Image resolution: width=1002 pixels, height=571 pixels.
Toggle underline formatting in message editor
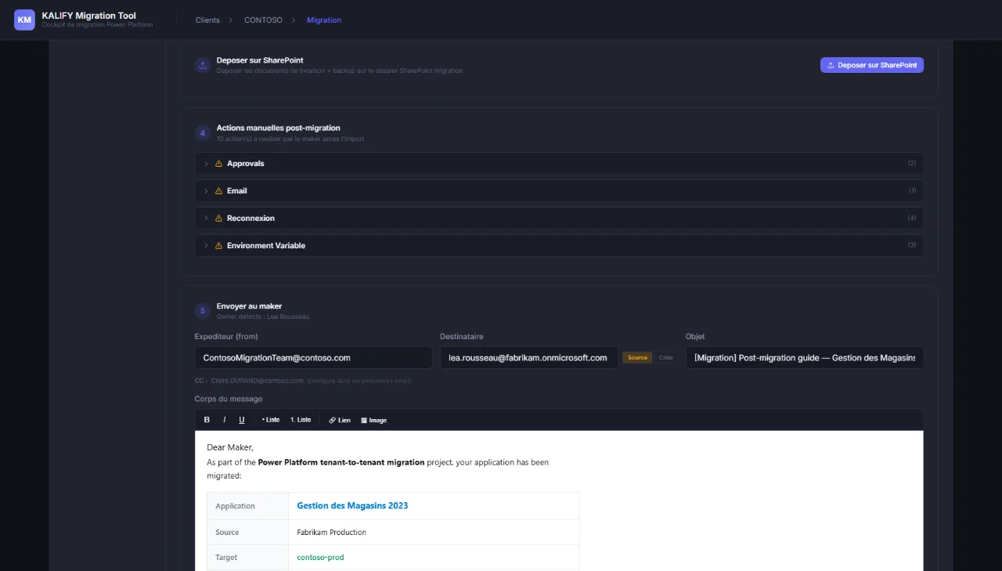point(242,420)
